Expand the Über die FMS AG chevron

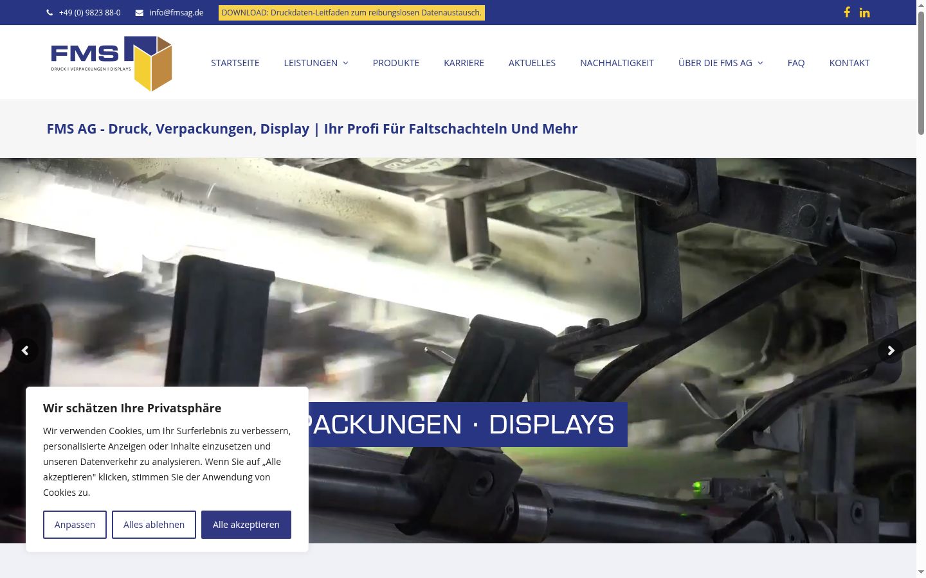tap(760, 63)
